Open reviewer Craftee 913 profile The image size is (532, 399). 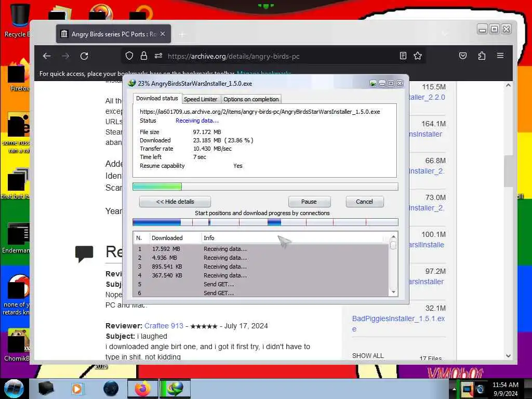164,326
